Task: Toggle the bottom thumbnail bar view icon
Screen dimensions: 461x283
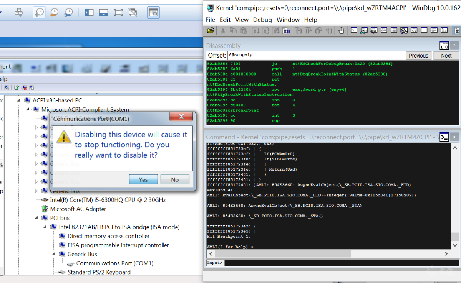Action: click(103, 12)
